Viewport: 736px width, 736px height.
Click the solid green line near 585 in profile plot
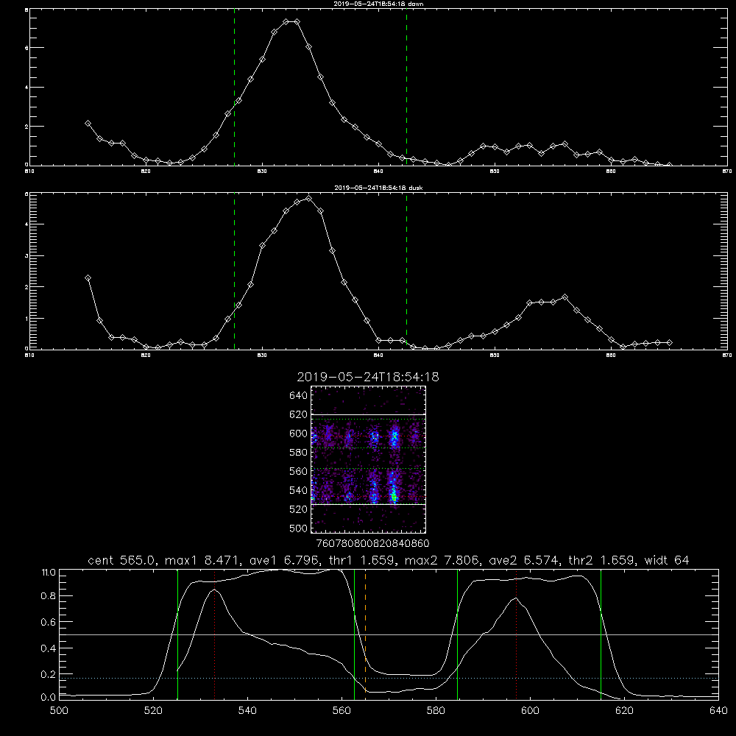(457, 634)
